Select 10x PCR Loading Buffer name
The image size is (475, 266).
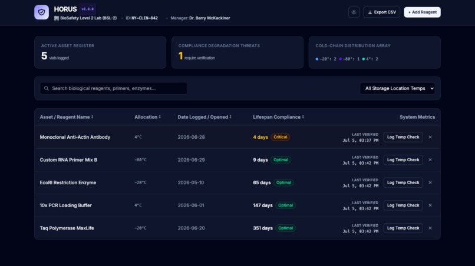coord(66,205)
